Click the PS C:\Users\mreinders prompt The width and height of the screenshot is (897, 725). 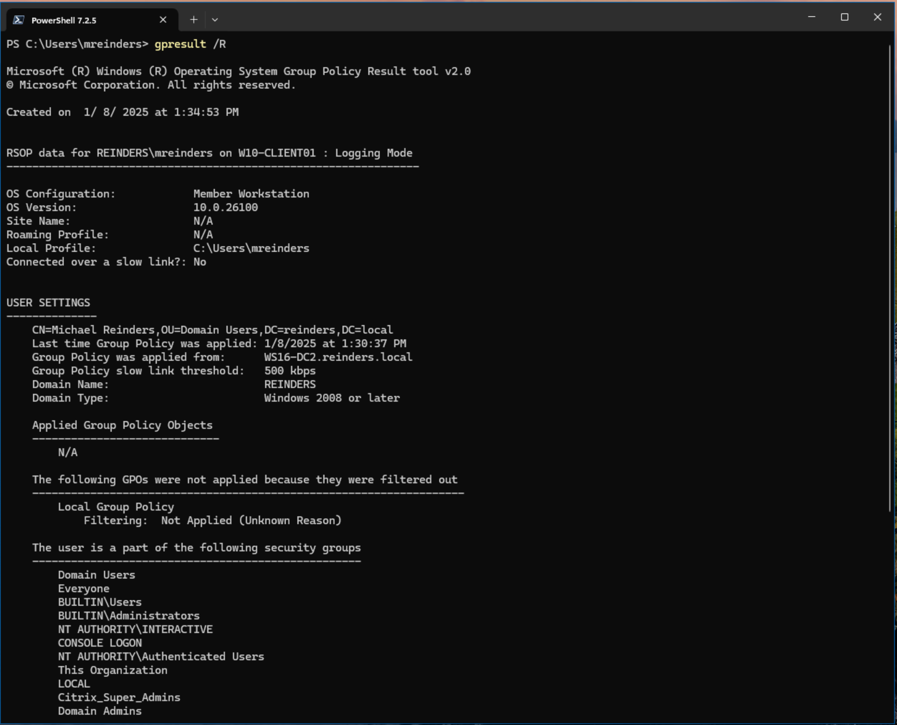pos(76,44)
